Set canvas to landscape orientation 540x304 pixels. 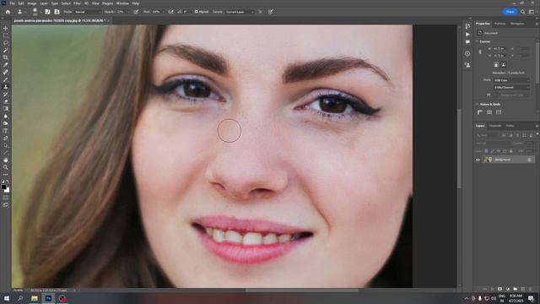pos(503,64)
